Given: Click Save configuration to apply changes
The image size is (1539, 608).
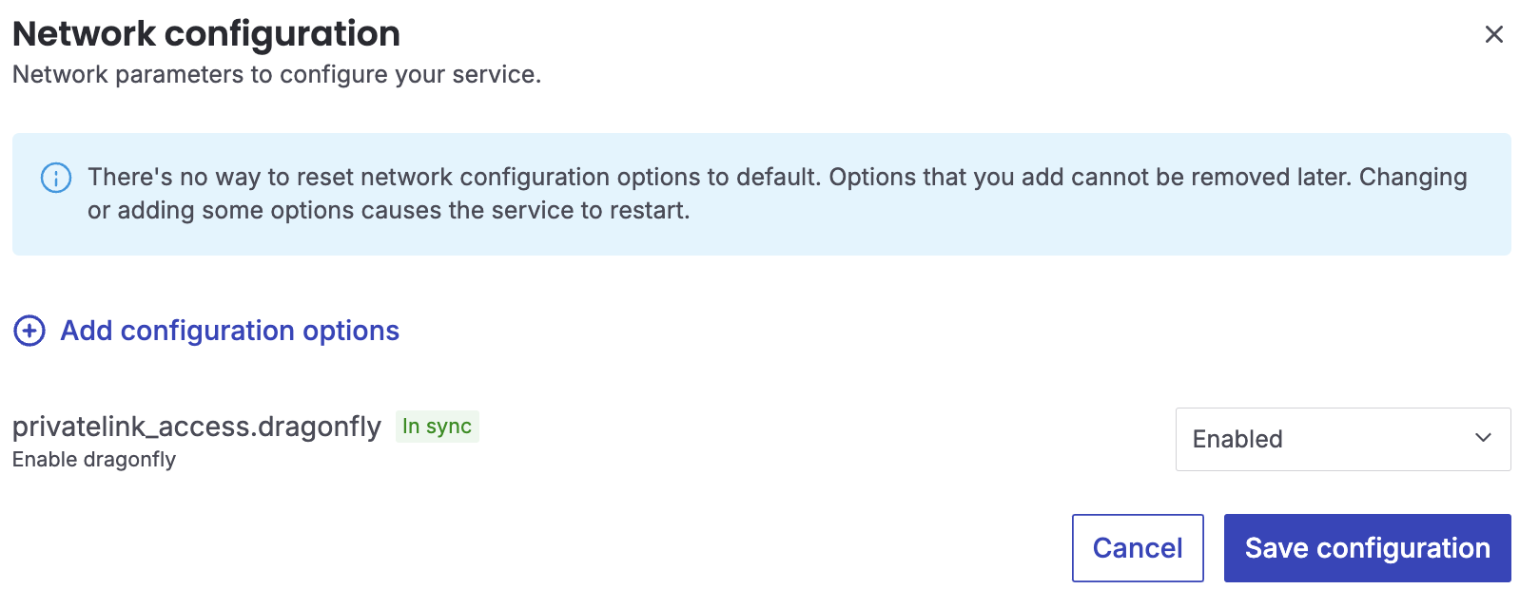Looking at the screenshot, I should click(1366, 548).
